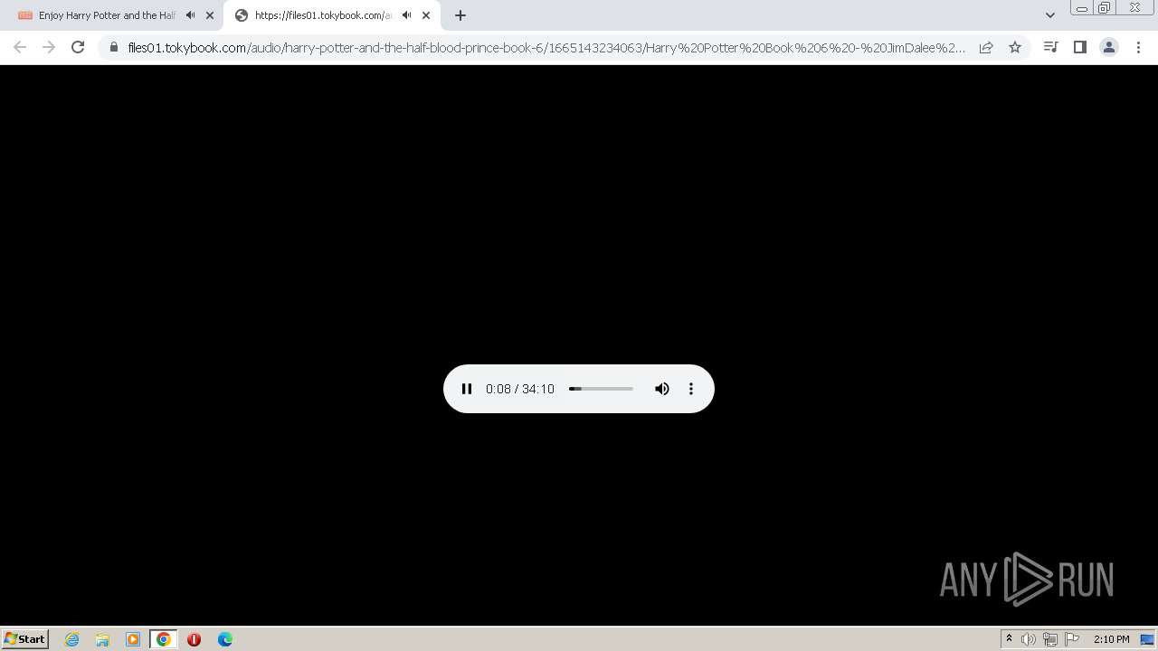The height and width of the screenshot is (651, 1158).
Task: Focus the address bar URL
Action: click(546, 47)
